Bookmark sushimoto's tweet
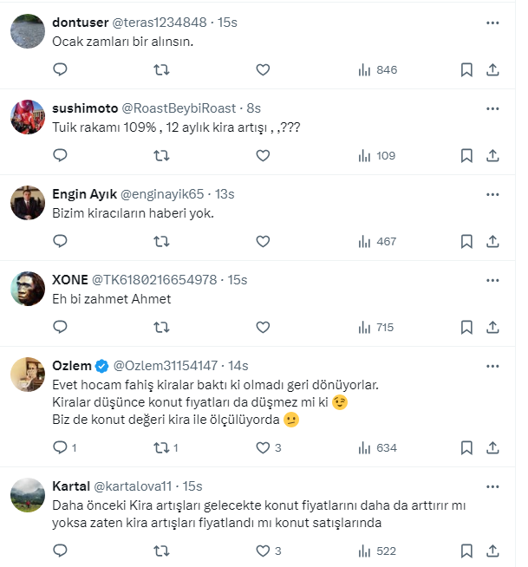 (466, 155)
